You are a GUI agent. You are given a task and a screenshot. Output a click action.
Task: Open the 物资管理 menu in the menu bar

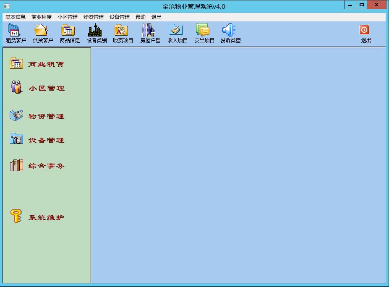click(x=94, y=17)
